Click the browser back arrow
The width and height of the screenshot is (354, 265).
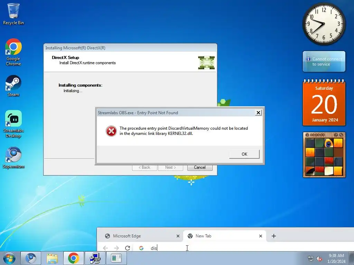click(105, 248)
